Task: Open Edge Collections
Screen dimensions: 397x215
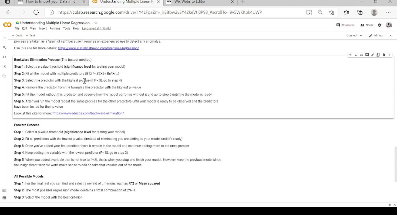Action: pyautogui.click(x=360, y=12)
